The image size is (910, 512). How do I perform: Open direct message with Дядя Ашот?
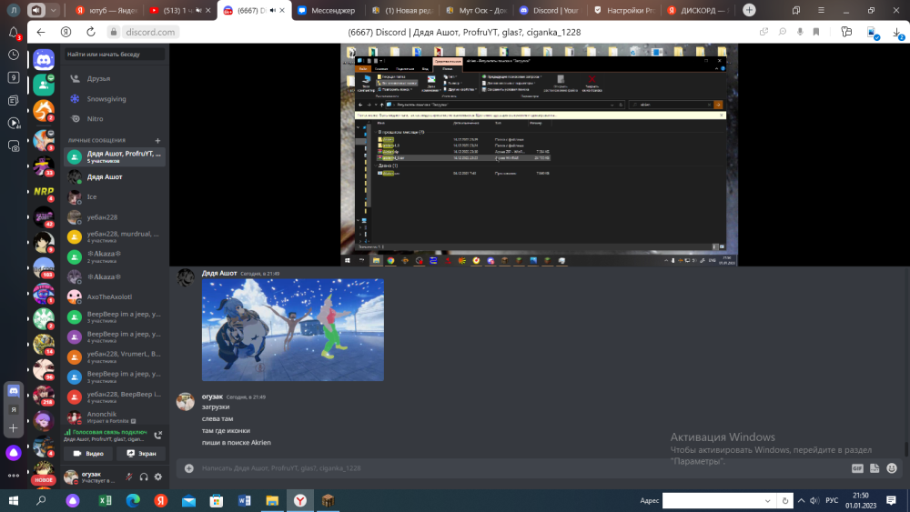coord(115,176)
